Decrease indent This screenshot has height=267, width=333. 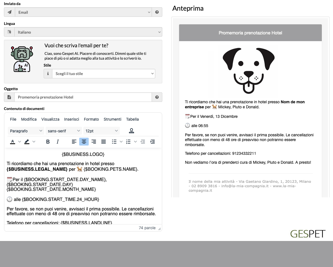143,141
